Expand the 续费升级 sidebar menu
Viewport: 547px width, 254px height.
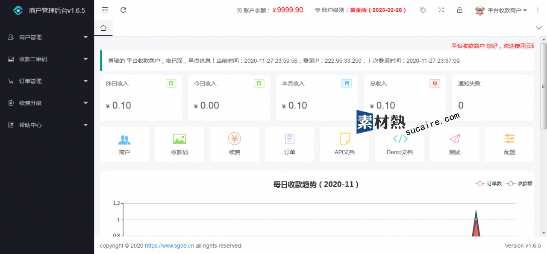[47, 103]
